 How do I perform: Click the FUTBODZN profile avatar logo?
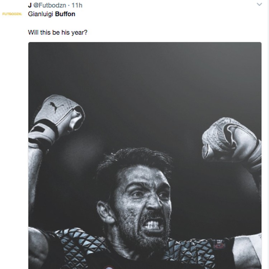pos(12,14)
